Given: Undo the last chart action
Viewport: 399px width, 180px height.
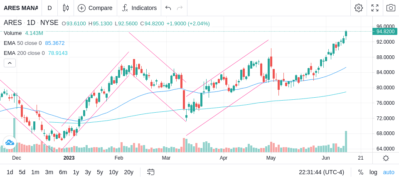Looking at the screenshot, I should (168, 8).
